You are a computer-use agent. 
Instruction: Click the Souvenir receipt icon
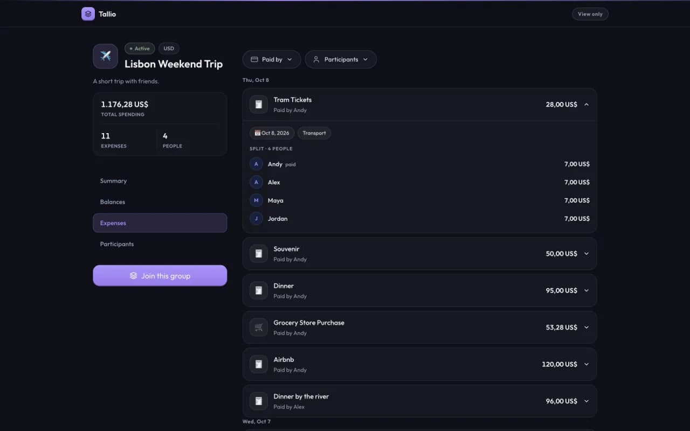pyautogui.click(x=259, y=254)
